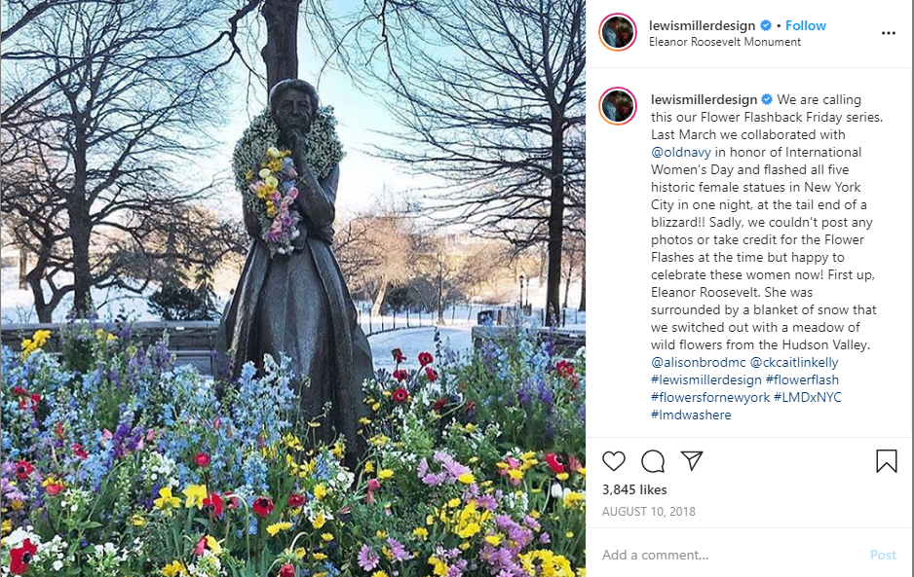Click the header lewismillerdesign profile avatar

[x=618, y=33]
